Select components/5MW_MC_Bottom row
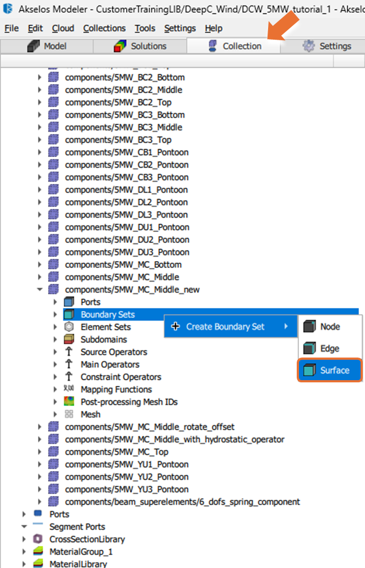 tap(123, 264)
